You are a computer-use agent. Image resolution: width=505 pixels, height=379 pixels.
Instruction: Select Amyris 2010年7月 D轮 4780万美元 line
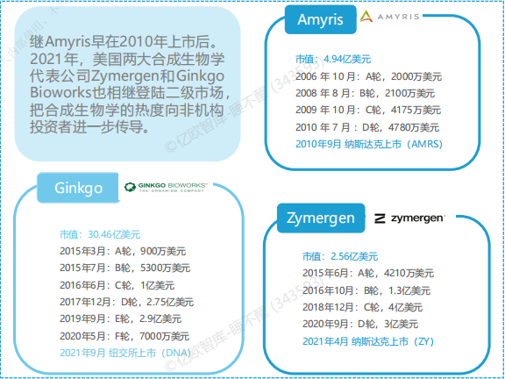point(367,127)
